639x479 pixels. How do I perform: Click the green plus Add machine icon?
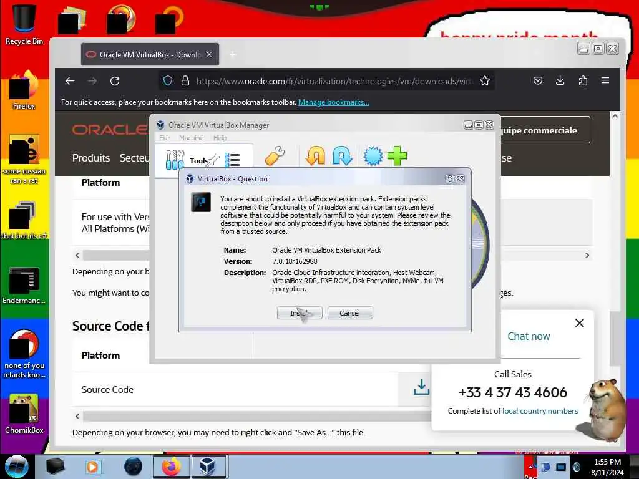[398, 155]
